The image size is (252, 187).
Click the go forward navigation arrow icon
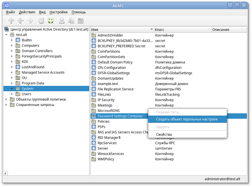point(30,20)
